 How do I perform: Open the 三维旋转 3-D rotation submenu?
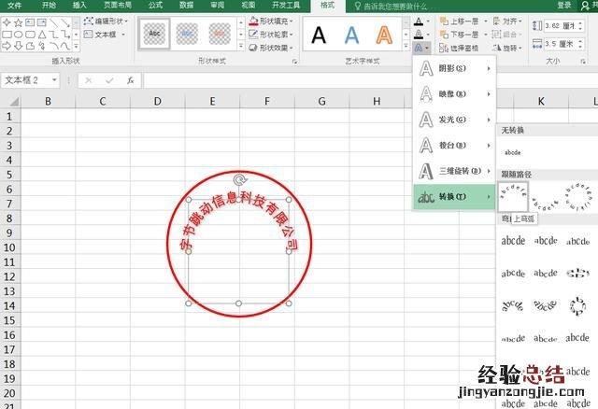pyautogui.click(x=455, y=171)
